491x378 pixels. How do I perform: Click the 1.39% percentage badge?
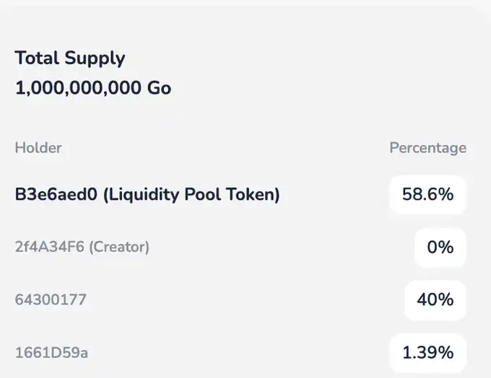click(x=427, y=353)
